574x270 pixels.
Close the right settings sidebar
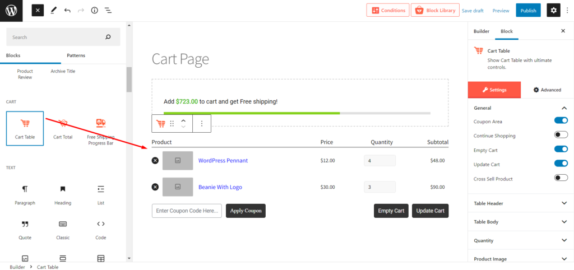coord(563,31)
